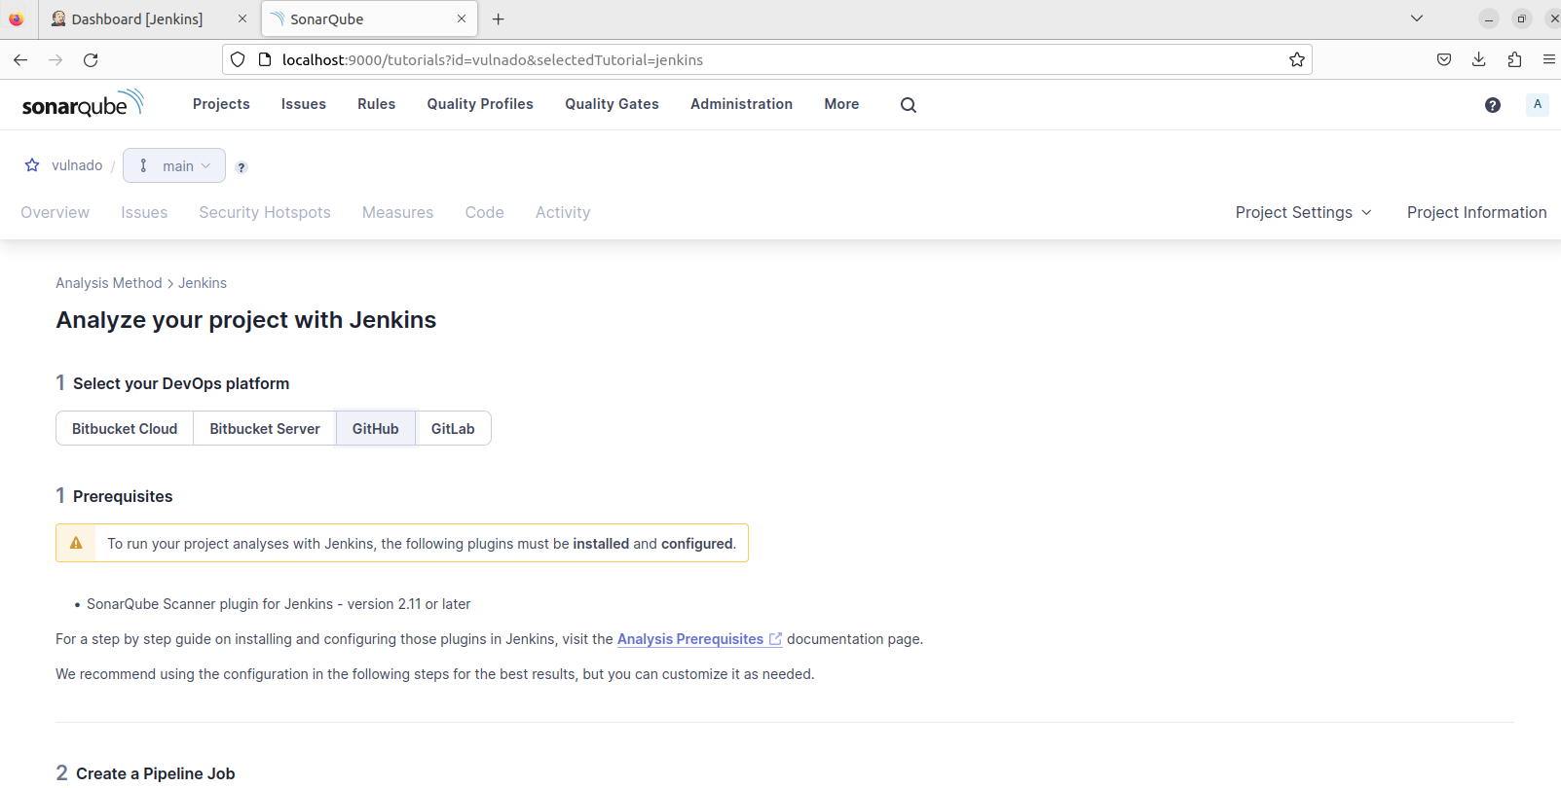1561x788 pixels.
Task: Open the Firefox downloads icon
Action: point(1478,60)
